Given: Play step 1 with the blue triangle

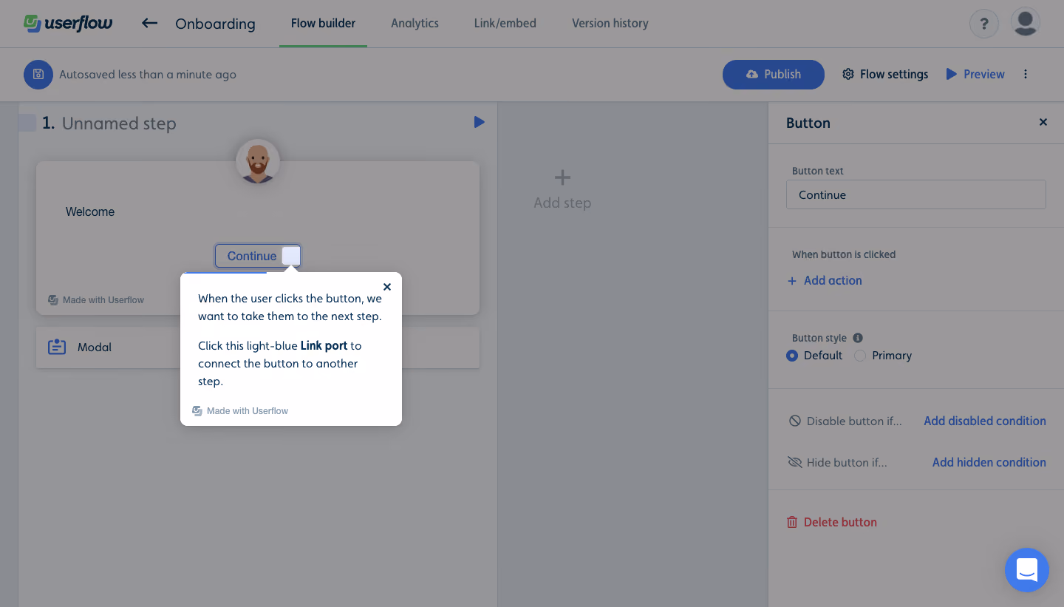Looking at the screenshot, I should [x=480, y=122].
